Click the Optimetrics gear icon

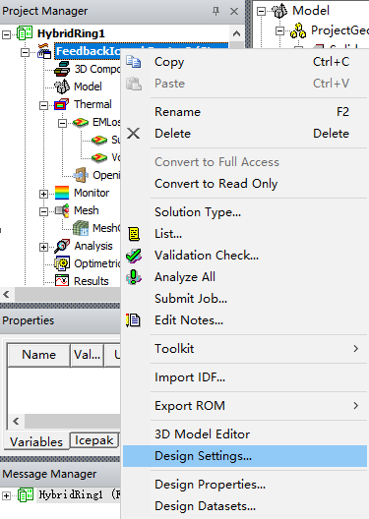point(62,263)
